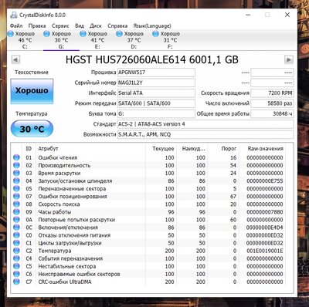Open the Правка menu
Viewport: 309px width, 307px height.
pos(37,26)
